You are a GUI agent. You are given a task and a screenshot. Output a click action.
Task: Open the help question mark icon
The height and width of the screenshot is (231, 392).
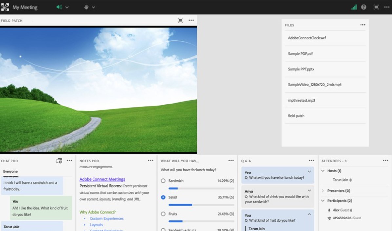(x=364, y=7)
